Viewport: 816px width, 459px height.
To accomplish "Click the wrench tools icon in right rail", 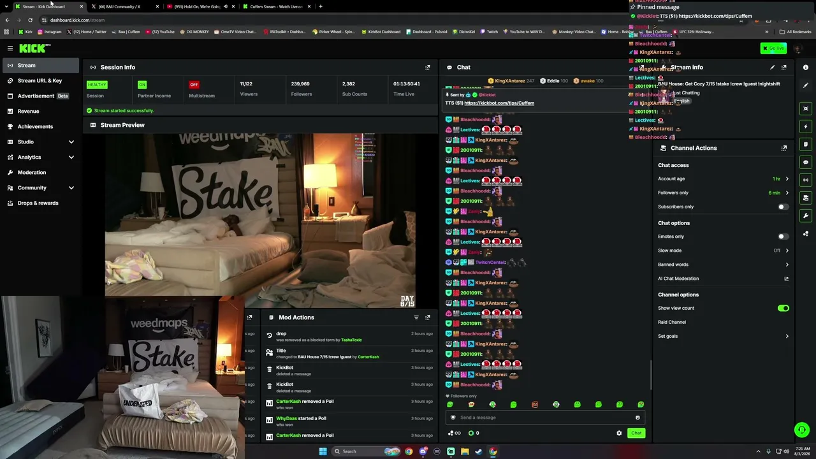I will [806, 215].
